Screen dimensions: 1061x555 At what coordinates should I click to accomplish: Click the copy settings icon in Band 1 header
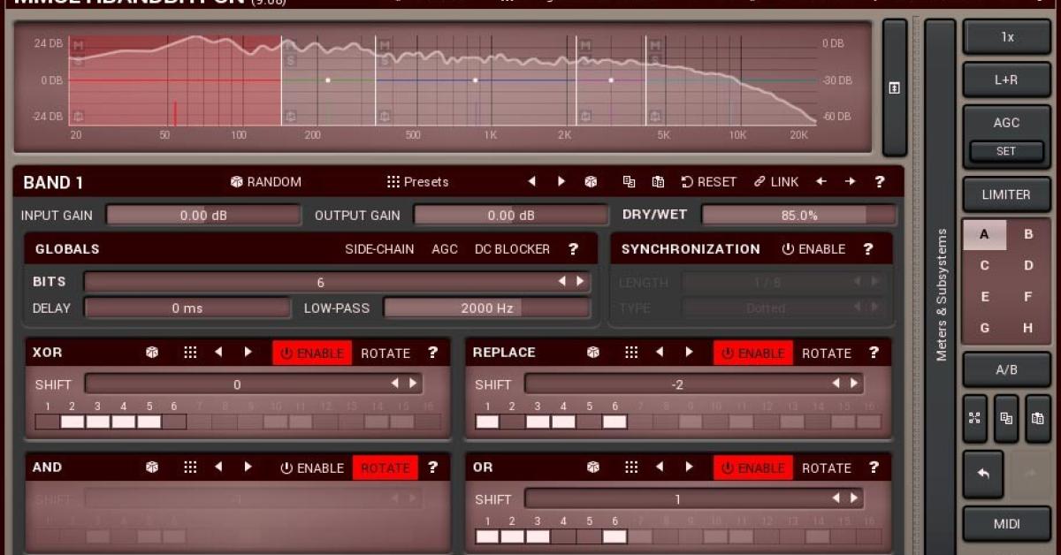click(x=629, y=180)
